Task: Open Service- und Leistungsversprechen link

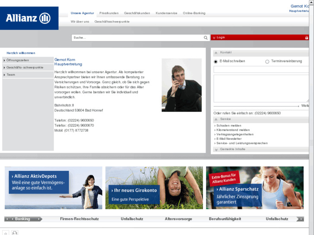Action: pos(242,143)
